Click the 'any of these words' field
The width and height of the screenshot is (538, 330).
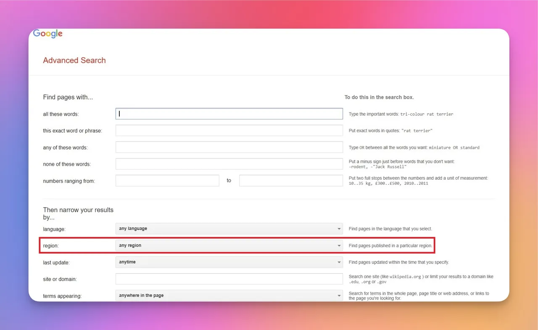229,147
